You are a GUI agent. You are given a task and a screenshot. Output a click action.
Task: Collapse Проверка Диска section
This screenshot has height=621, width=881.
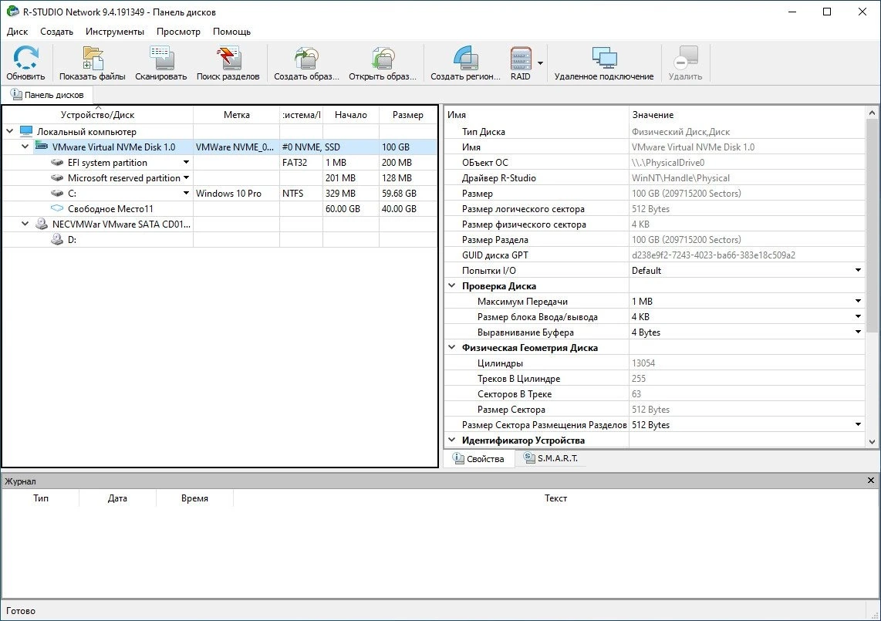[x=452, y=285]
